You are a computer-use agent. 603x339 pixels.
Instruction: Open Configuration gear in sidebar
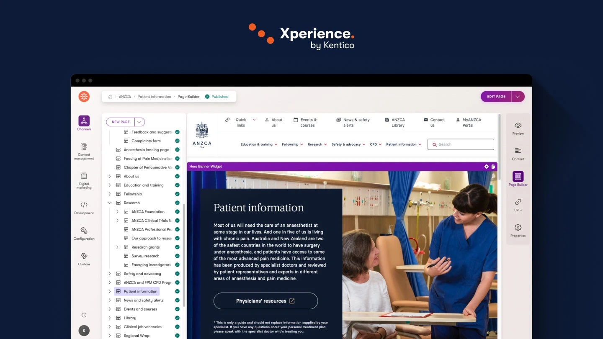click(84, 230)
